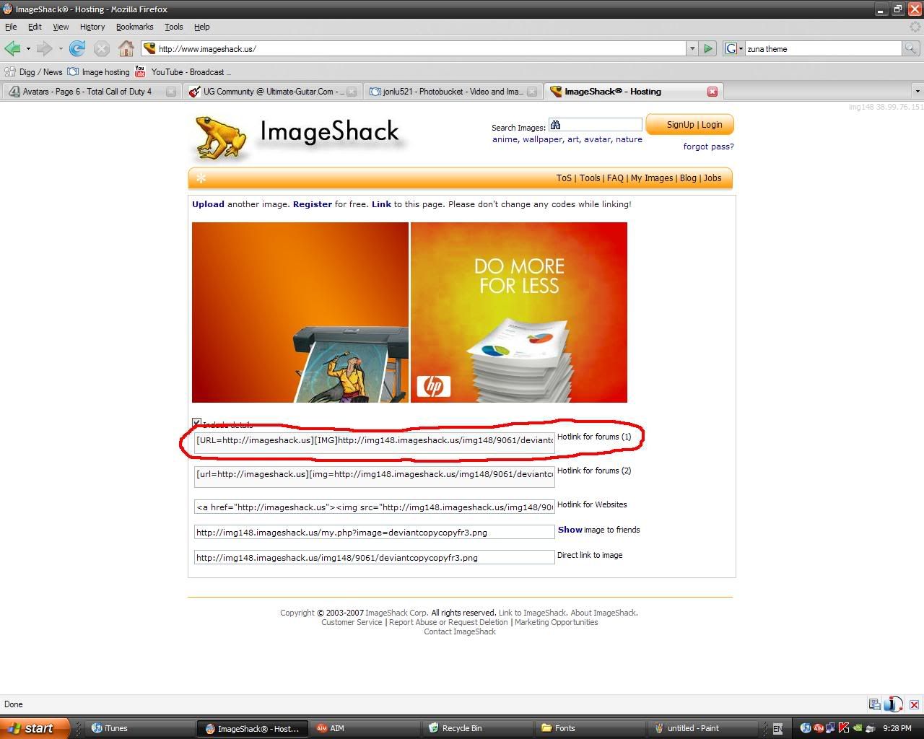Switch to AIM in the taskbar
The width and height of the screenshot is (924, 739).
pyautogui.click(x=364, y=728)
